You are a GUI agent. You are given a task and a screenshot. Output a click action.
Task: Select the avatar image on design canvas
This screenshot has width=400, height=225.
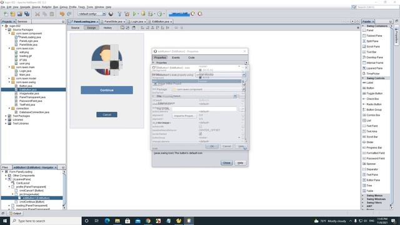pyautogui.click(x=107, y=60)
